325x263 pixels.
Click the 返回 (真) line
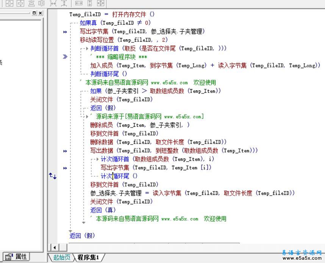[103, 210]
